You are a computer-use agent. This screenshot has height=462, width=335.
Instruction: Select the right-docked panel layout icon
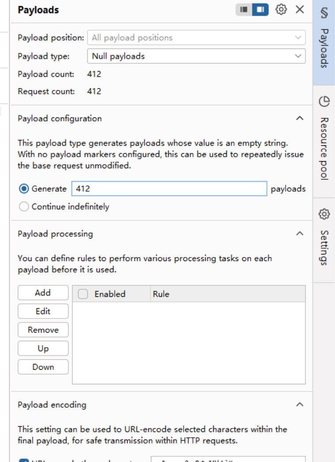(260, 9)
